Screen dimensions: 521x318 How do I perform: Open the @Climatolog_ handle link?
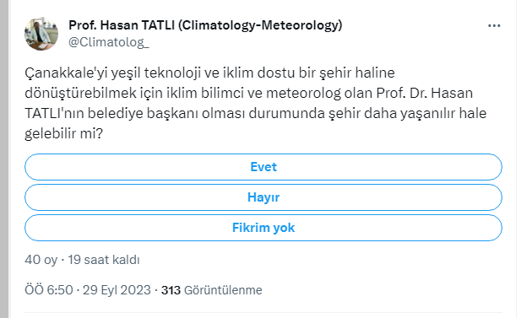tap(109, 42)
